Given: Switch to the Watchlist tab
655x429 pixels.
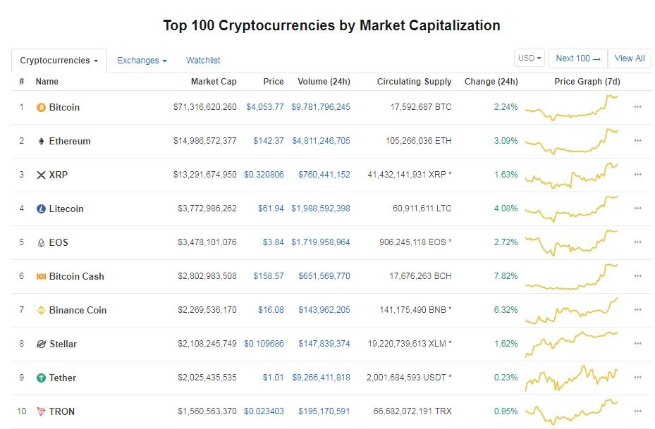Looking at the screenshot, I should click(x=203, y=61).
